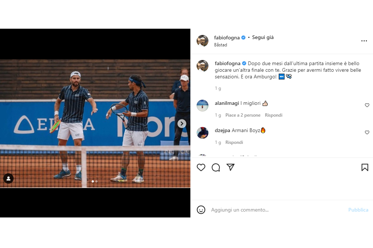
Task: Like alanilmagi's comment
Action: coord(367,105)
